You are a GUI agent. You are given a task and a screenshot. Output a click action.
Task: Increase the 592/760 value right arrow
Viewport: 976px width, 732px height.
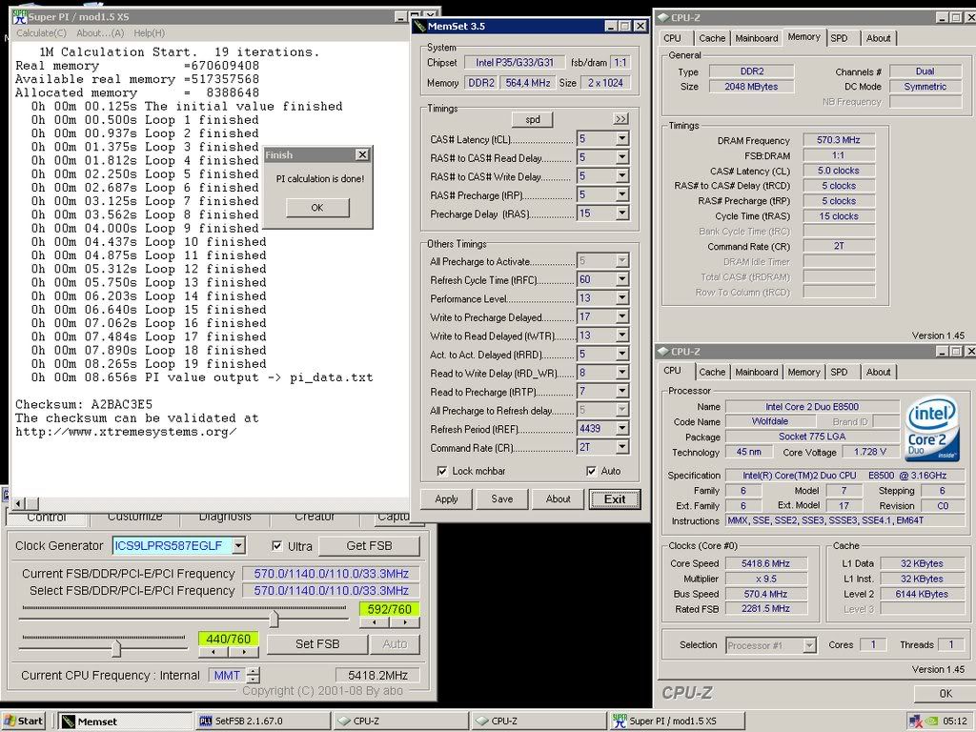(405, 621)
